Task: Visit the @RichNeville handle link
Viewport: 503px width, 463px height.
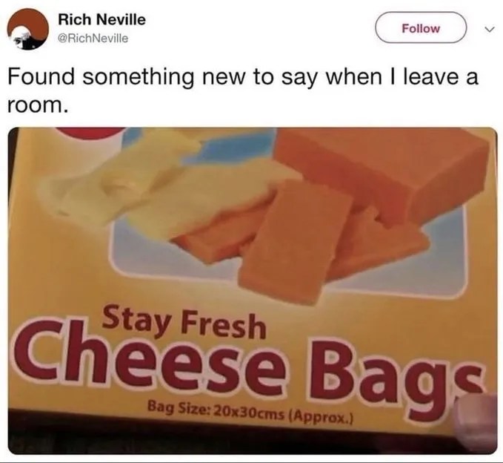Action: [x=93, y=39]
